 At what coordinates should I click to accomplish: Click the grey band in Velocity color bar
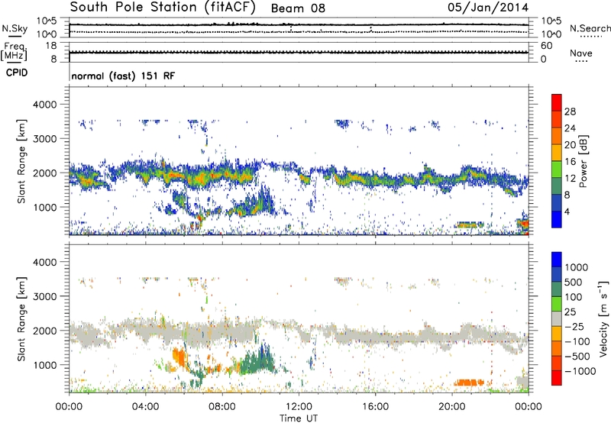[x=557, y=319]
